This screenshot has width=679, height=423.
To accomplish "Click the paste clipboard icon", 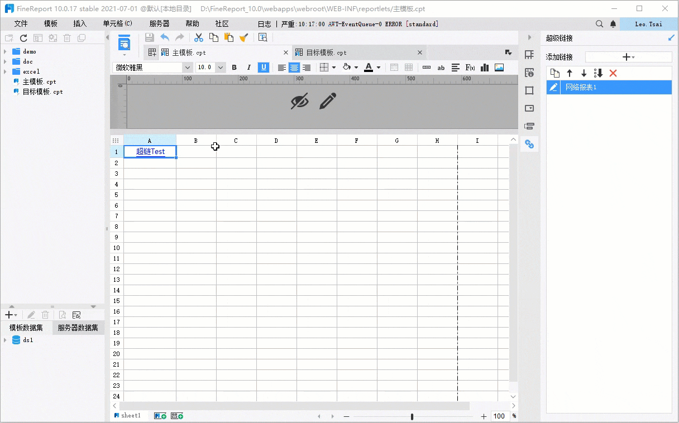I will [x=228, y=37].
